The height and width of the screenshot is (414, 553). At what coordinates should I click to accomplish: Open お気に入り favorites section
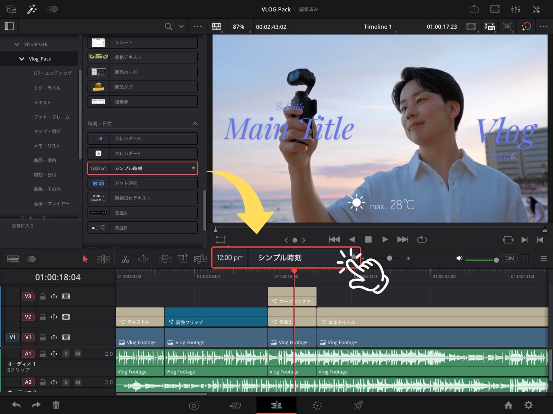click(x=23, y=225)
